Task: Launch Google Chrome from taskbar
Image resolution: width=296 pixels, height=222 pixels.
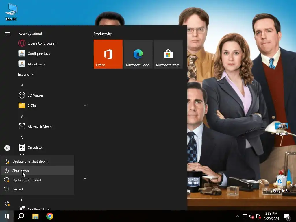Action: tap(50, 216)
